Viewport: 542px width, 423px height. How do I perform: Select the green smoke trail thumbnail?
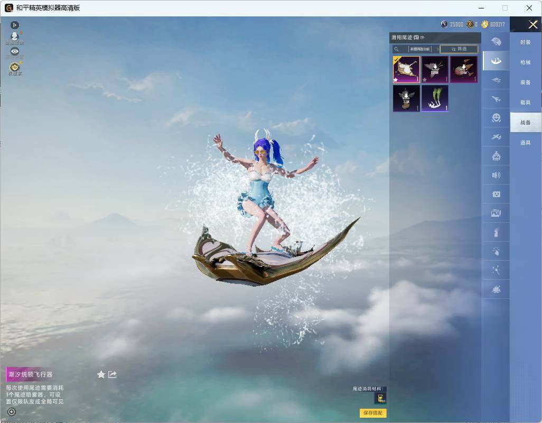coord(435,98)
